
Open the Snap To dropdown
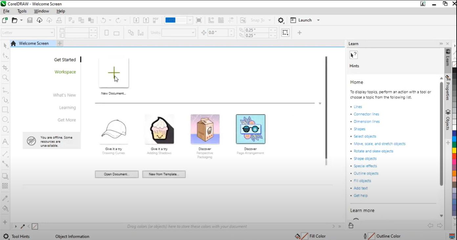(270, 20)
